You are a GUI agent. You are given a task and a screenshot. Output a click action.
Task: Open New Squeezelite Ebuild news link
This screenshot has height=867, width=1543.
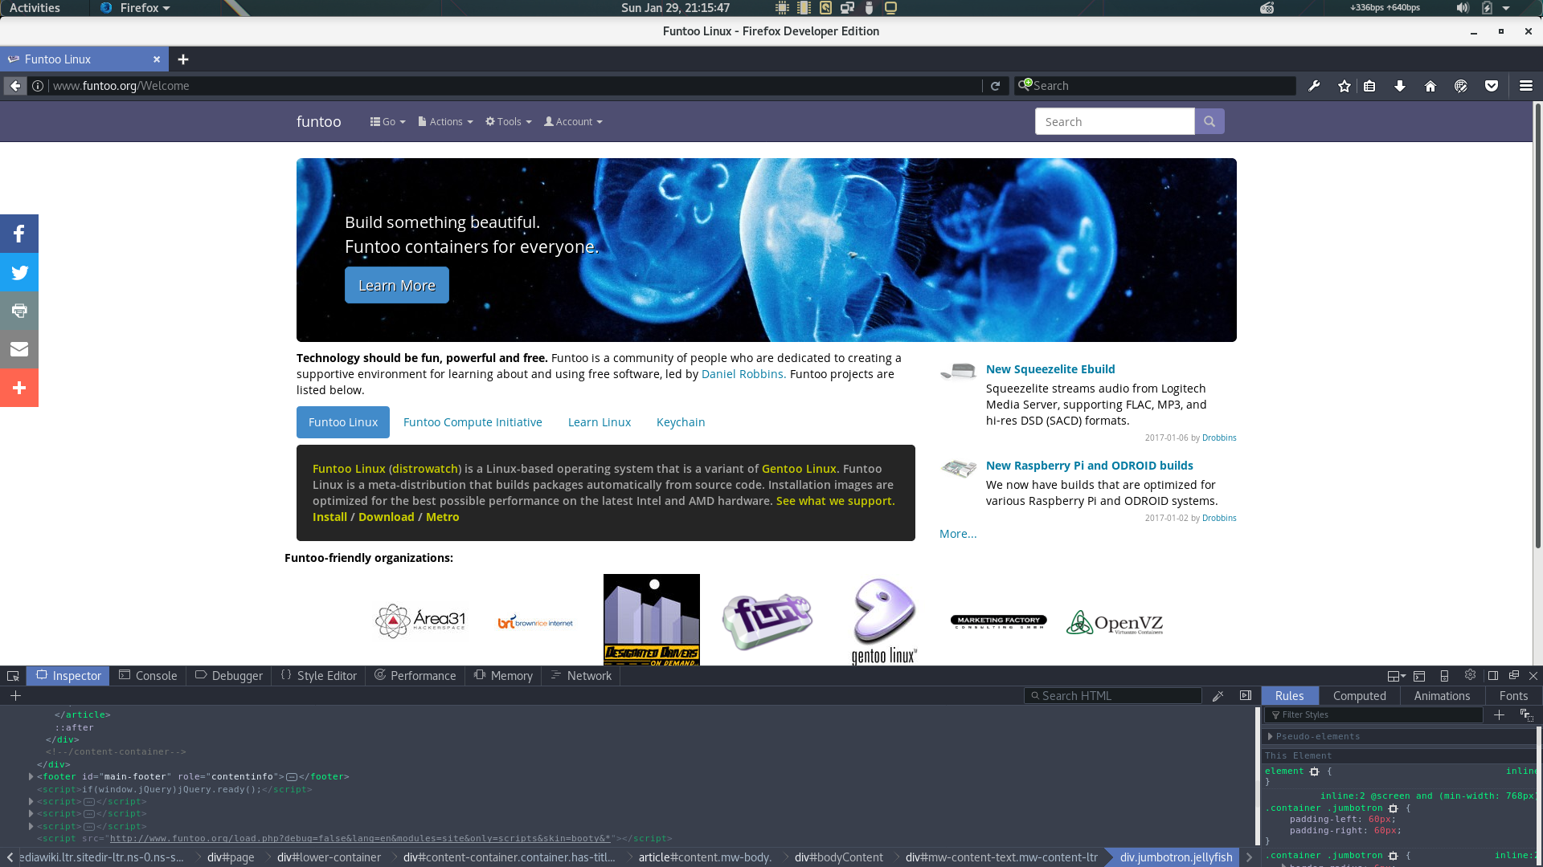[1050, 369]
